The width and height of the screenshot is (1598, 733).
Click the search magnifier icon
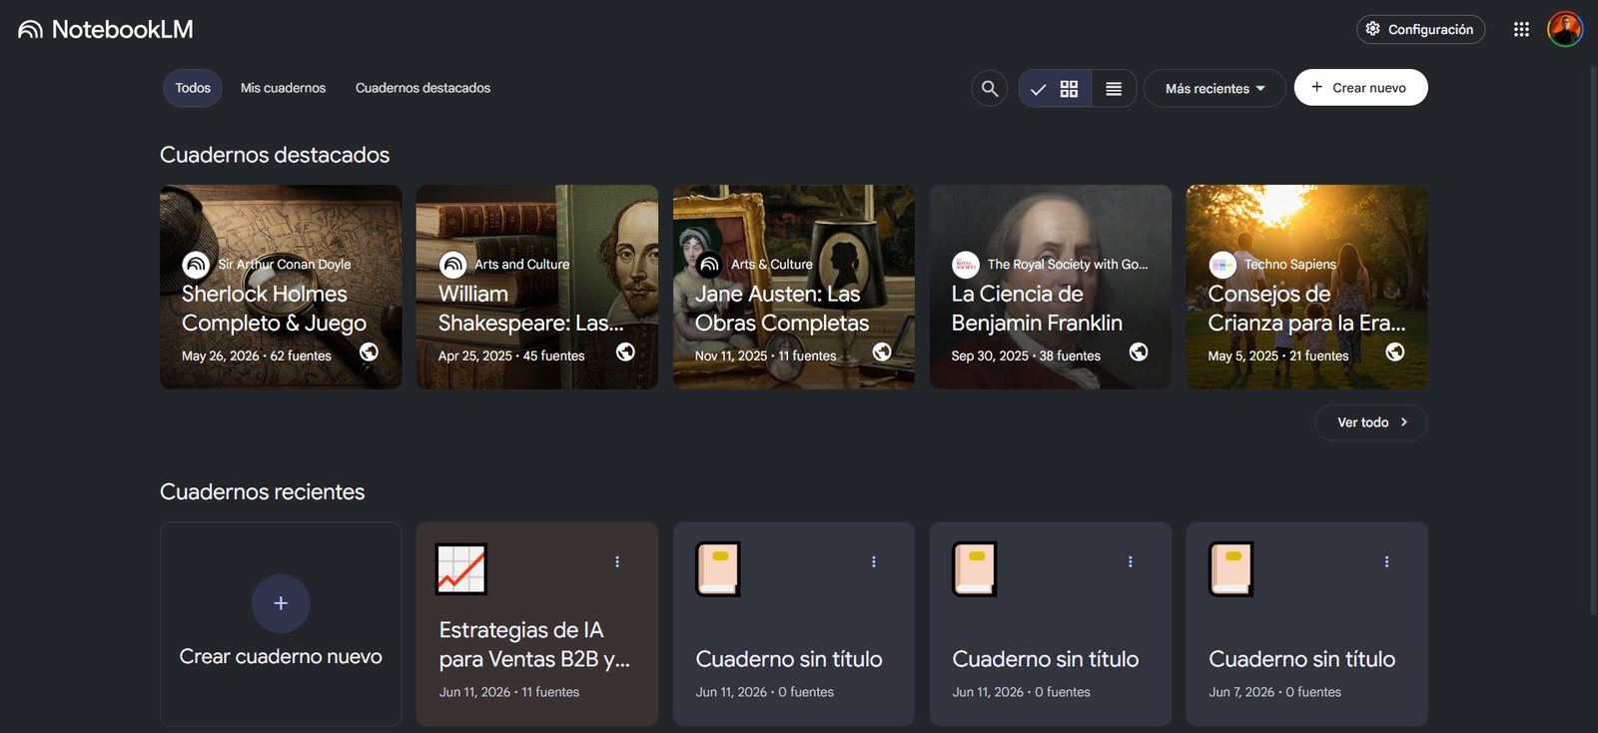[990, 88]
